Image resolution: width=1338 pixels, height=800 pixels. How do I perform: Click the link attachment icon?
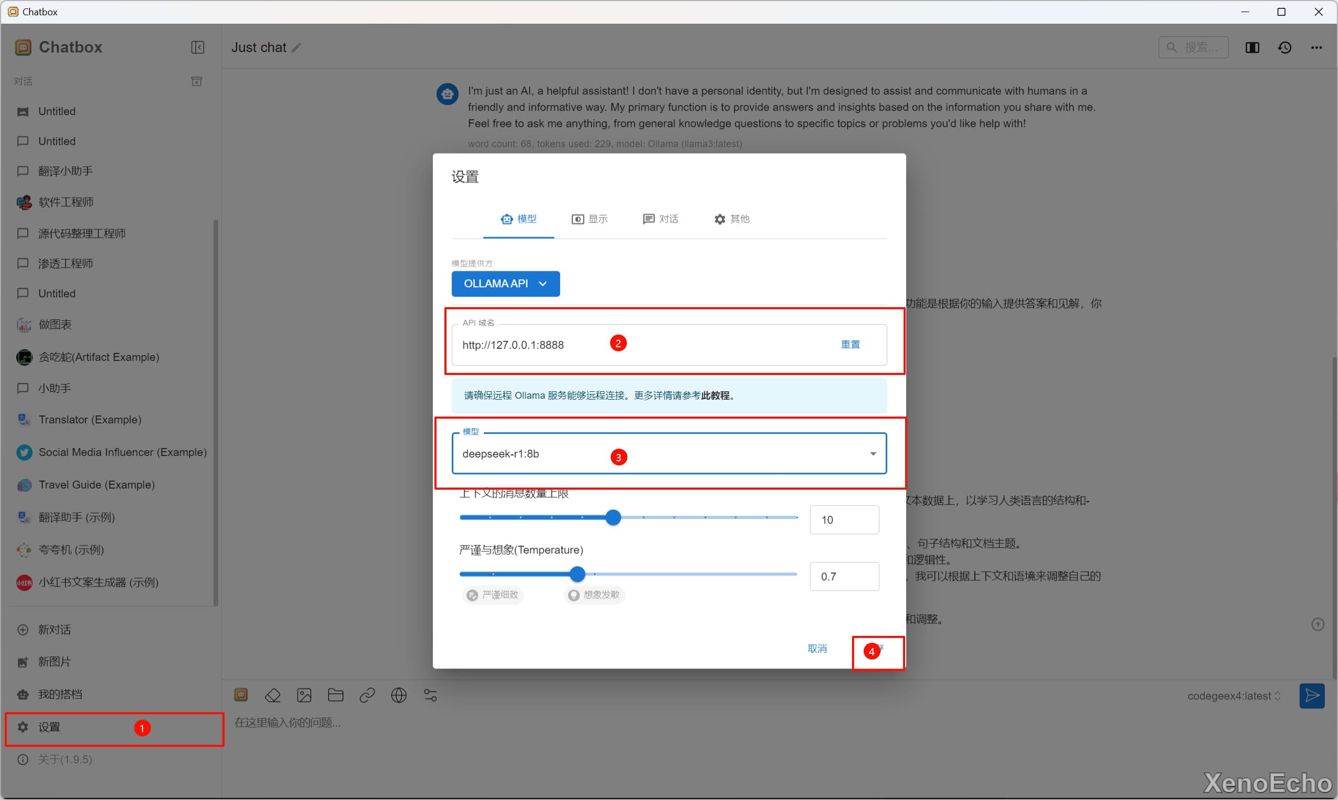367,695
